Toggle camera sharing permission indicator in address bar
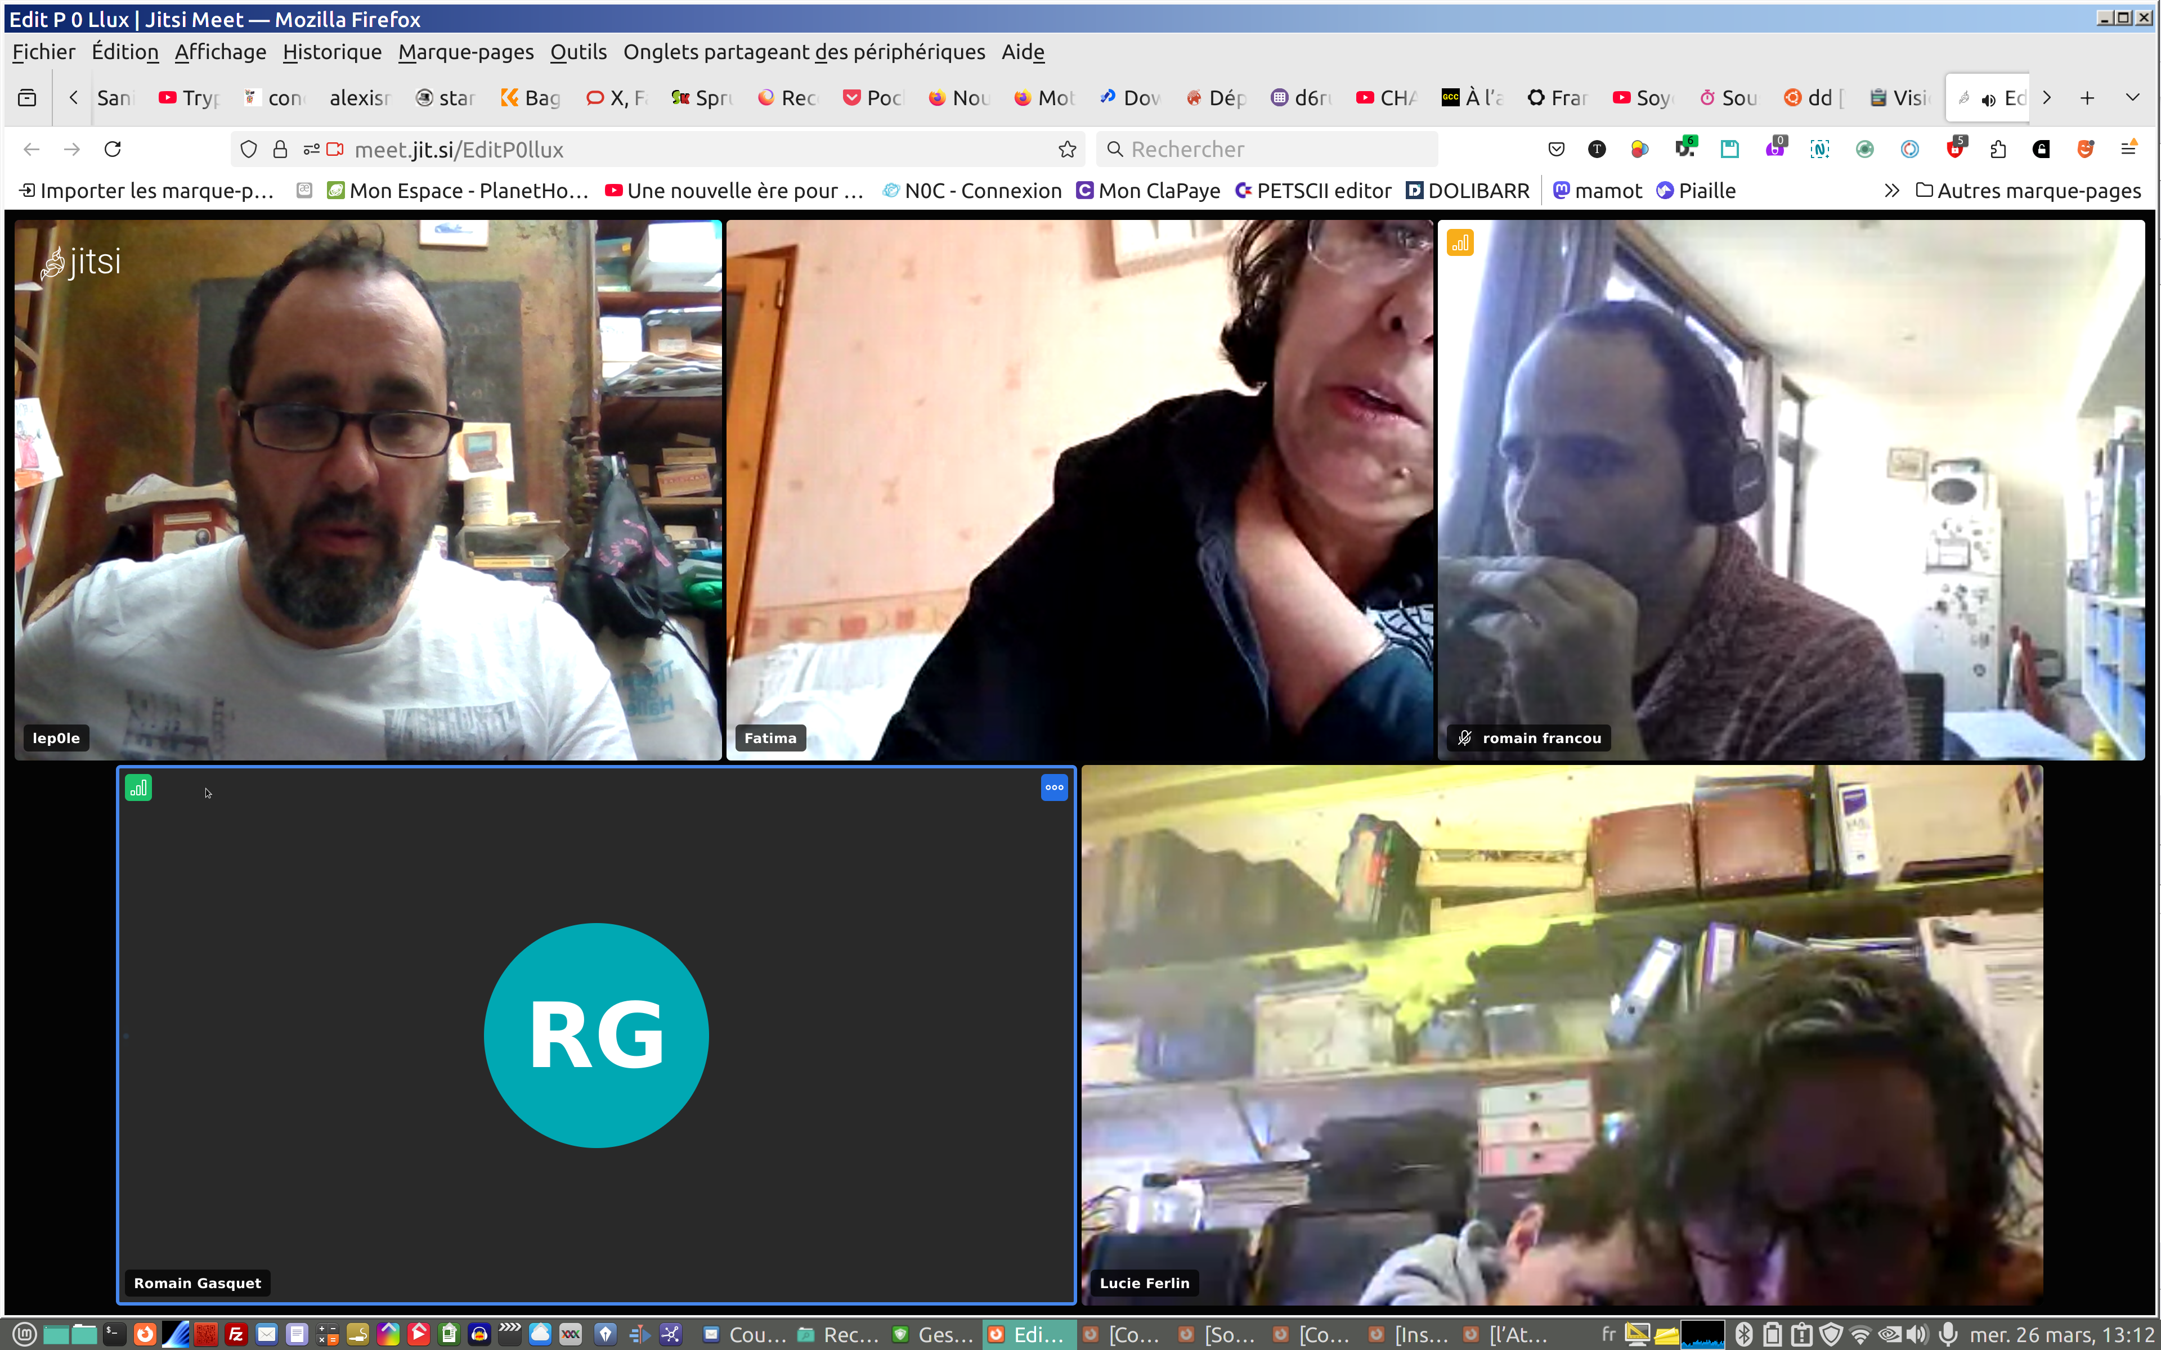Image resolution: width=2161 pixels, height=1350 pixels. point(335,149)
